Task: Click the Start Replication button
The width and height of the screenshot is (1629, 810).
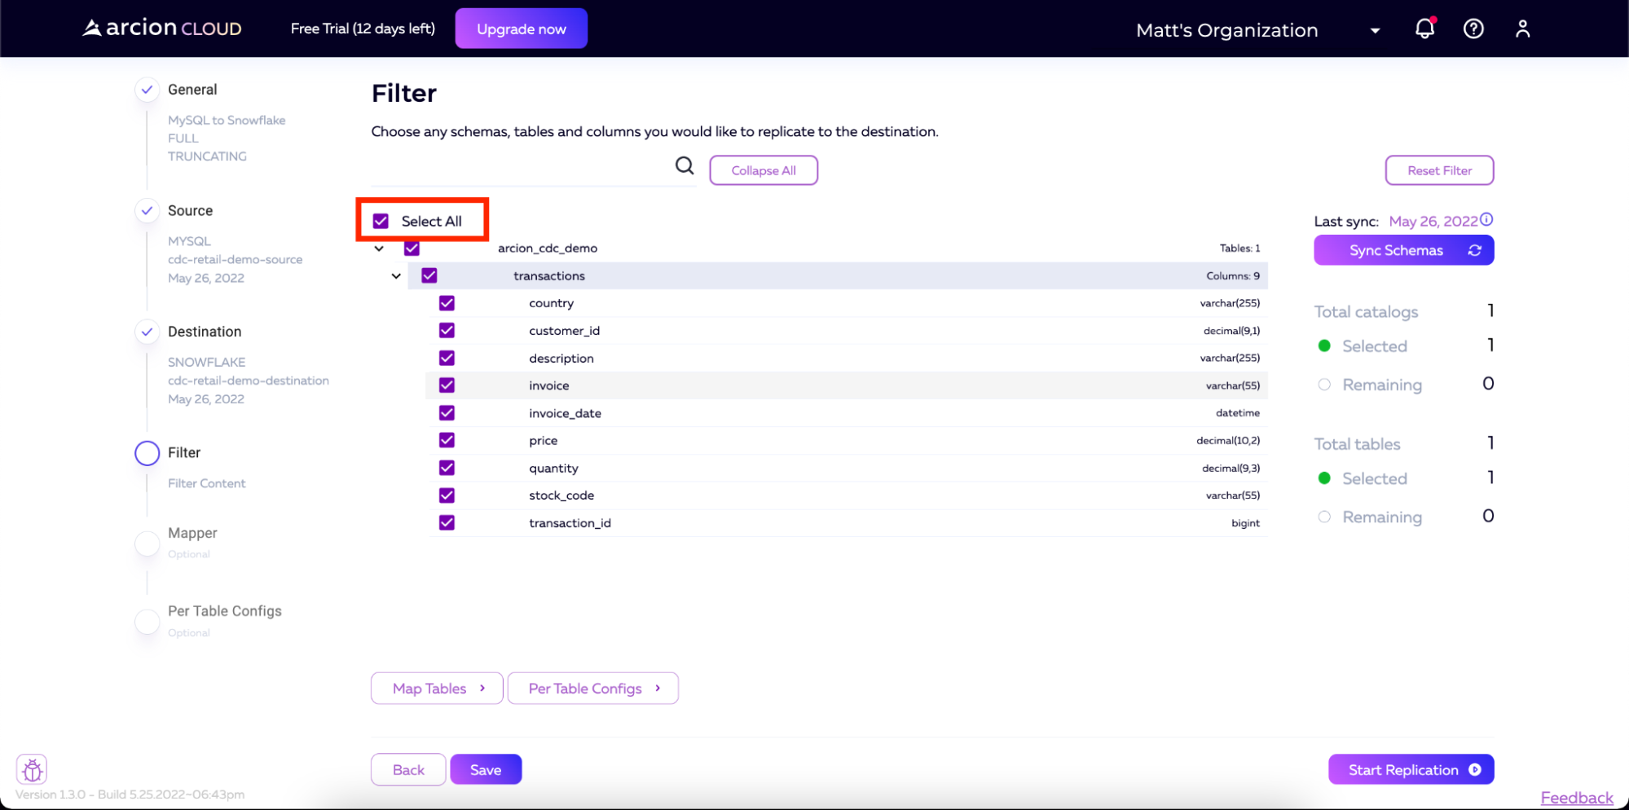Action: tap(1411, 770)
